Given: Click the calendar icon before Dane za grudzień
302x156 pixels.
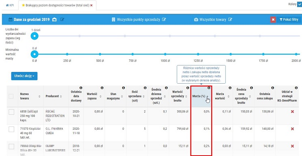Looking at the screenshot, I should 11,19.
